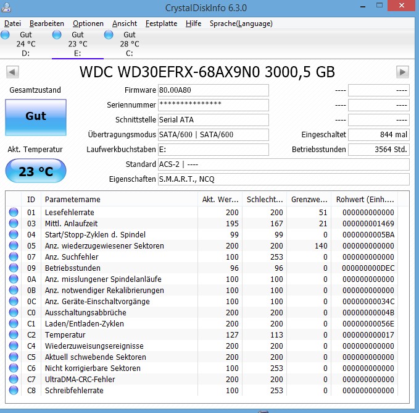Click the Schlecht... column header
Image resolution: width=419 pixels, height=413 pixels.
(x=264, y=200)
